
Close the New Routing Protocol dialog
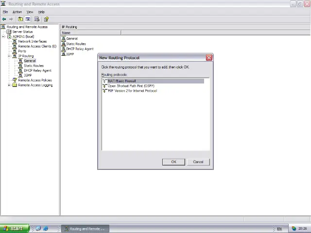(209, 58)
